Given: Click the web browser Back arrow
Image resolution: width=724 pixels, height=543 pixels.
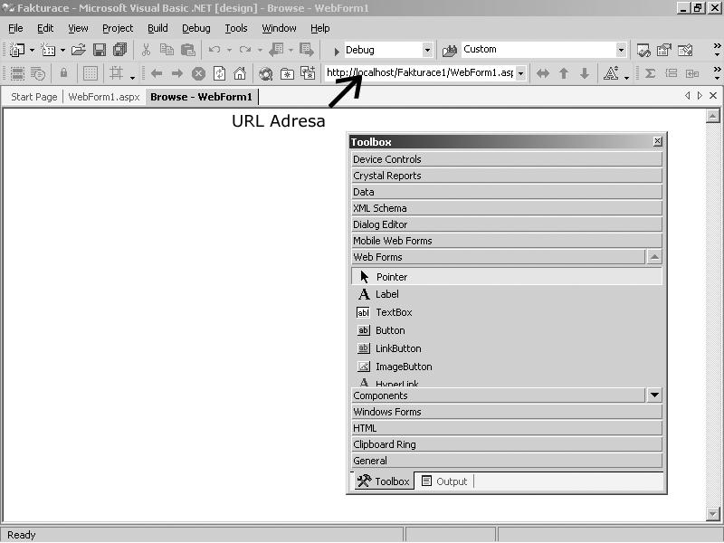Looking at the screenshot, I should click(157, 73).
